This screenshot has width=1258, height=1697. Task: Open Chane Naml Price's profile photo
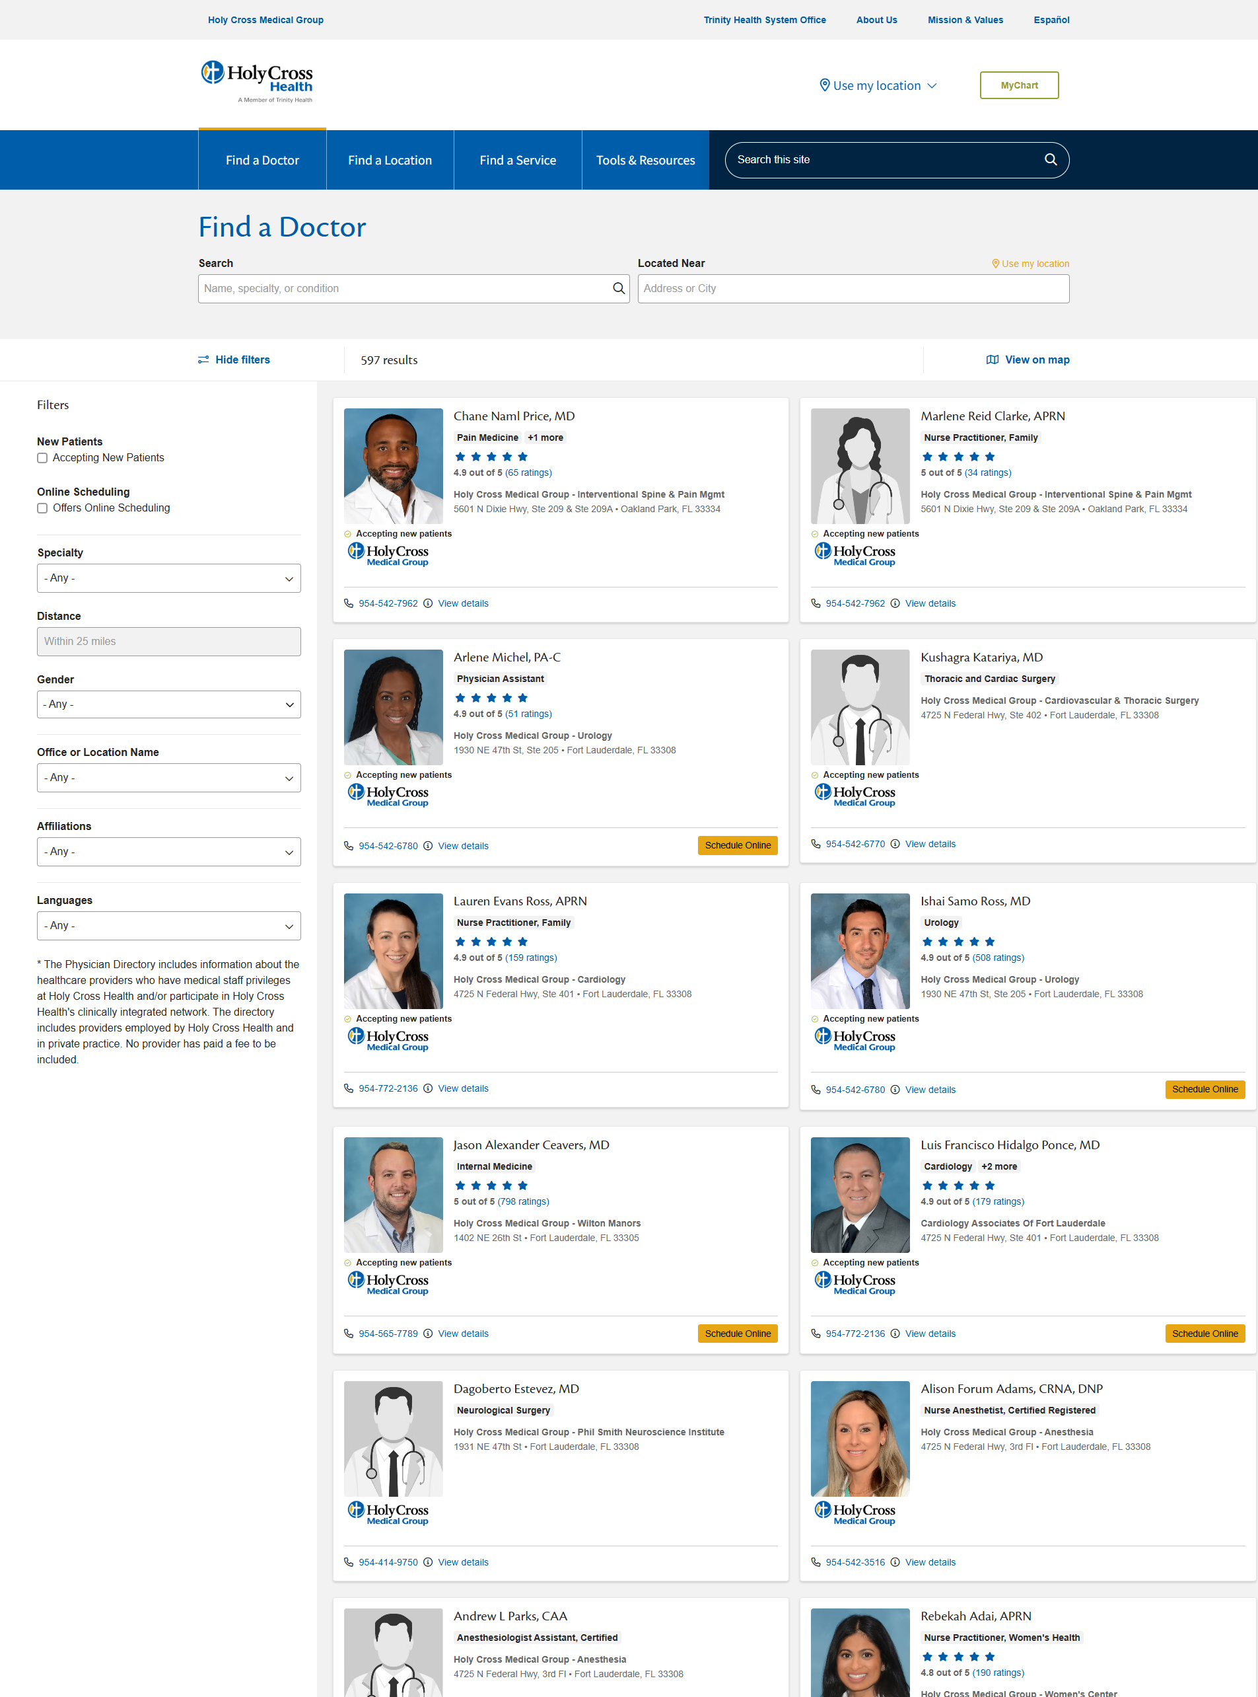click(393, 467)
